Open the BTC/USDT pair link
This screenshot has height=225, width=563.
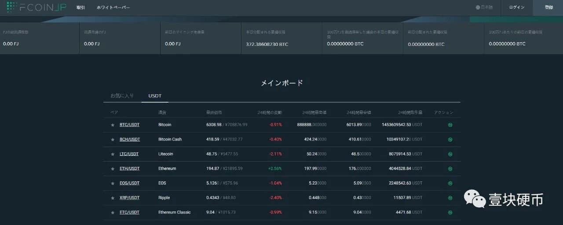pyautogui.click(x=129, y=125)
